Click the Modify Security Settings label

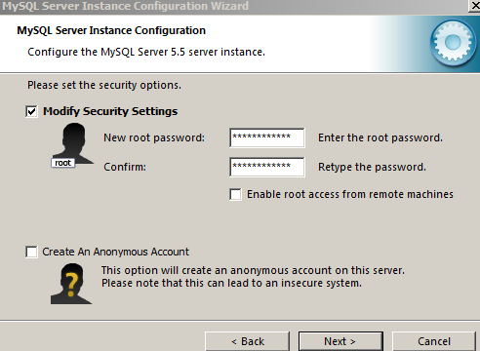pyautogui.click(x=110, y=111)
